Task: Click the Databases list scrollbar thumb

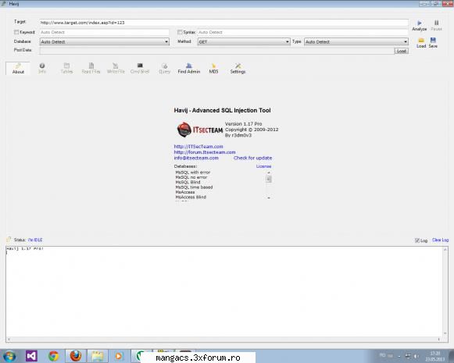Action: (269, 180)
